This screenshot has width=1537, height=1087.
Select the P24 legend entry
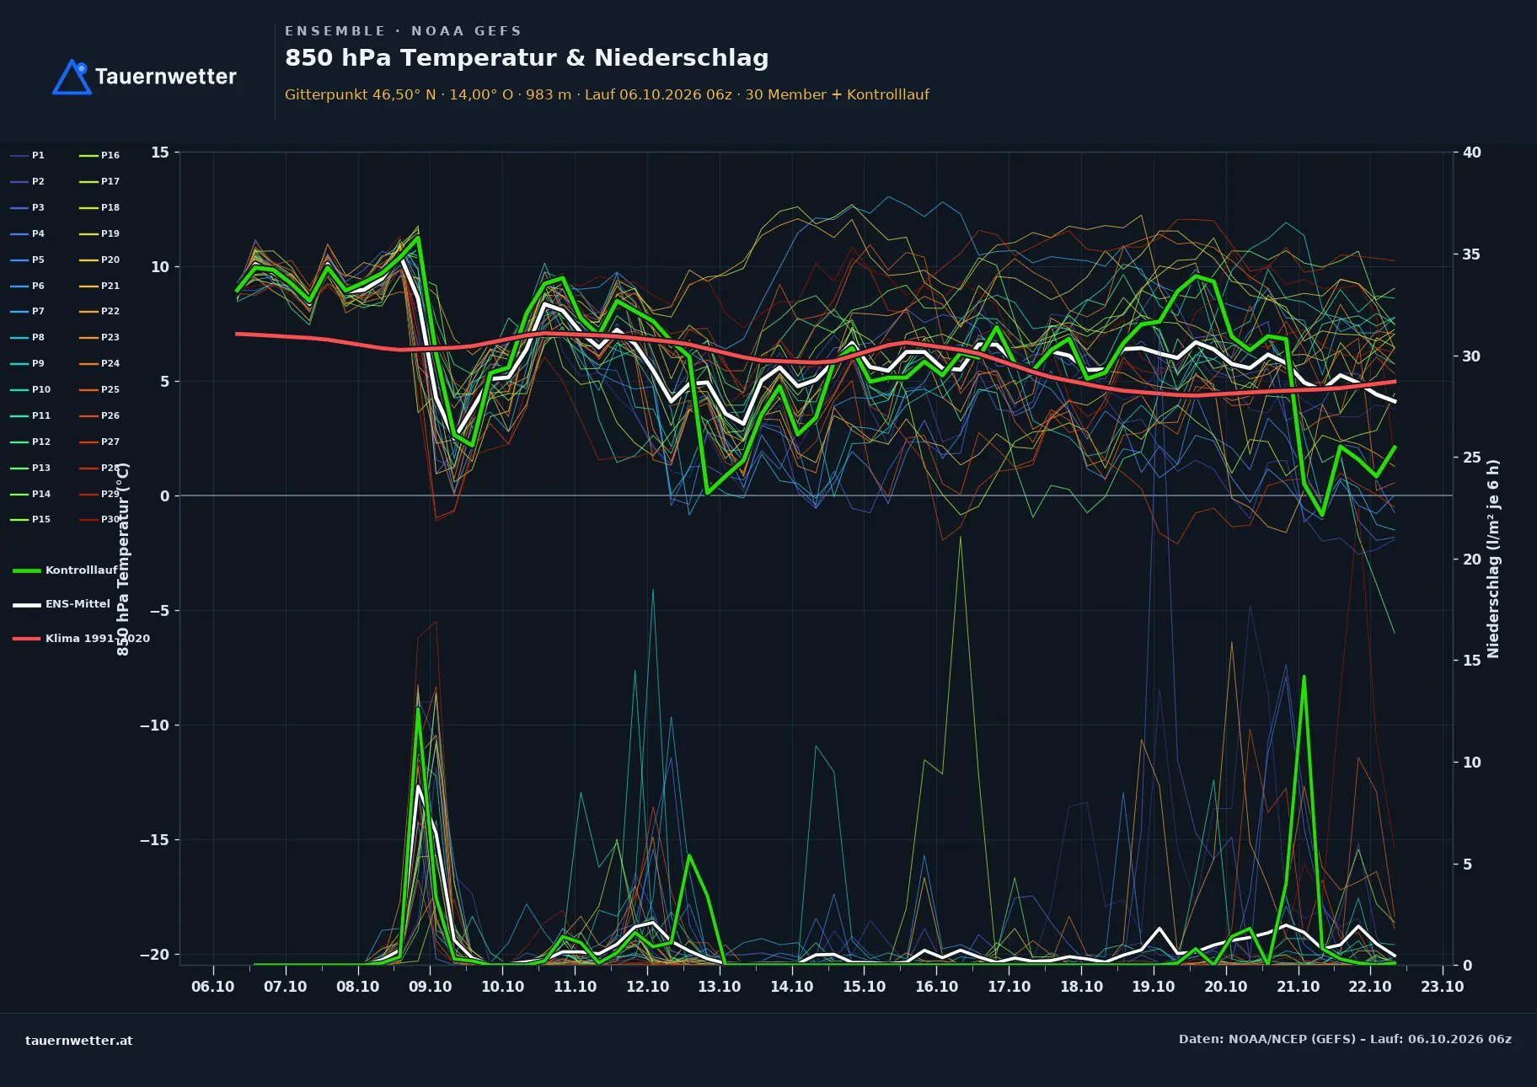pos(99,363)
